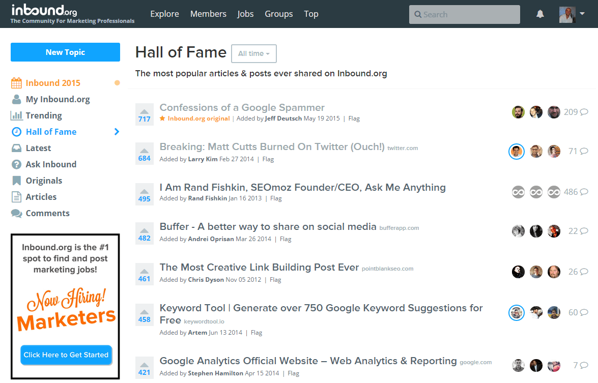Open the Keyword Tool 750 Google Keyword Suggestions post
Screen dimensions: 598x383
321,314
